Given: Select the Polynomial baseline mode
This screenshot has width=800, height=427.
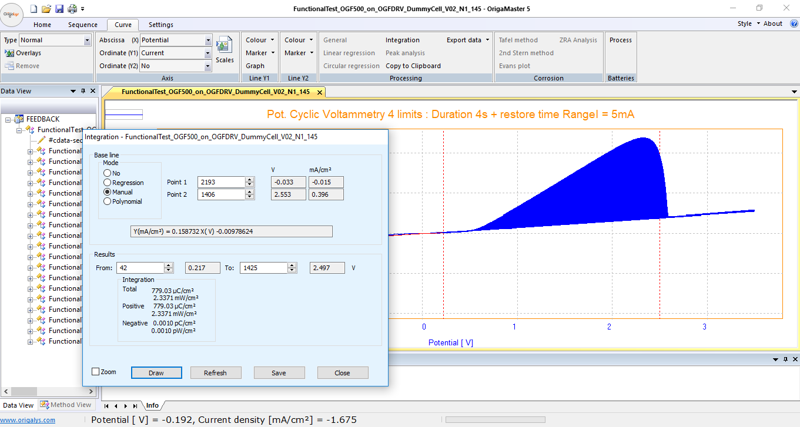Looking at the screenshot, I should coord(107,201).
